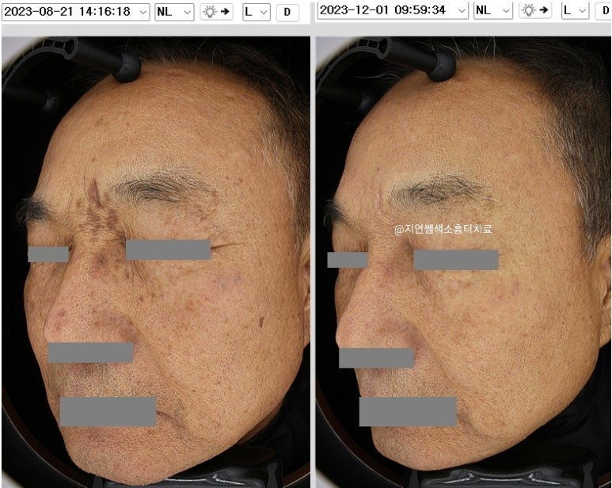Click the gray mask over mouth in left photo
The image size is (612, 488).
pos(108,411)
